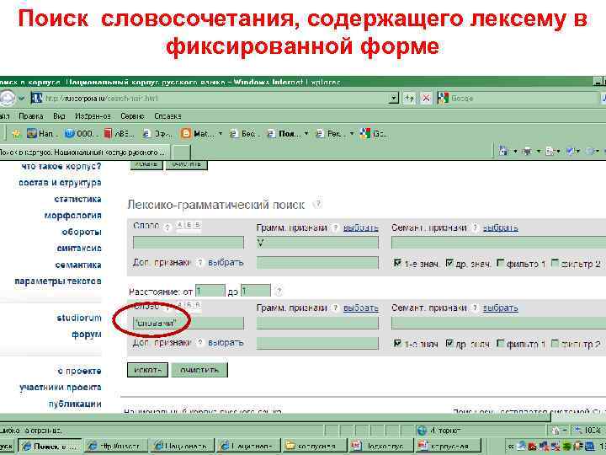
Task: Toggle second word's 'др. знач.' checkbox
Action: [449, 343]
